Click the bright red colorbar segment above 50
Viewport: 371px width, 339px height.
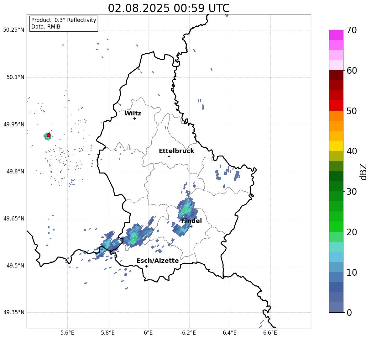[336, 106]
